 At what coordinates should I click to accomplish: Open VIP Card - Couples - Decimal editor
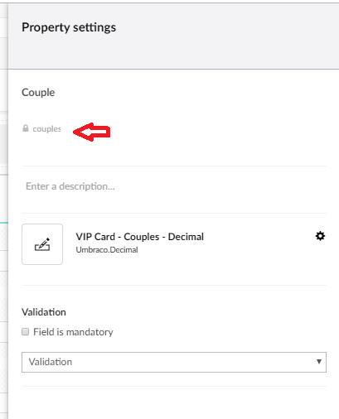(140, 237)
